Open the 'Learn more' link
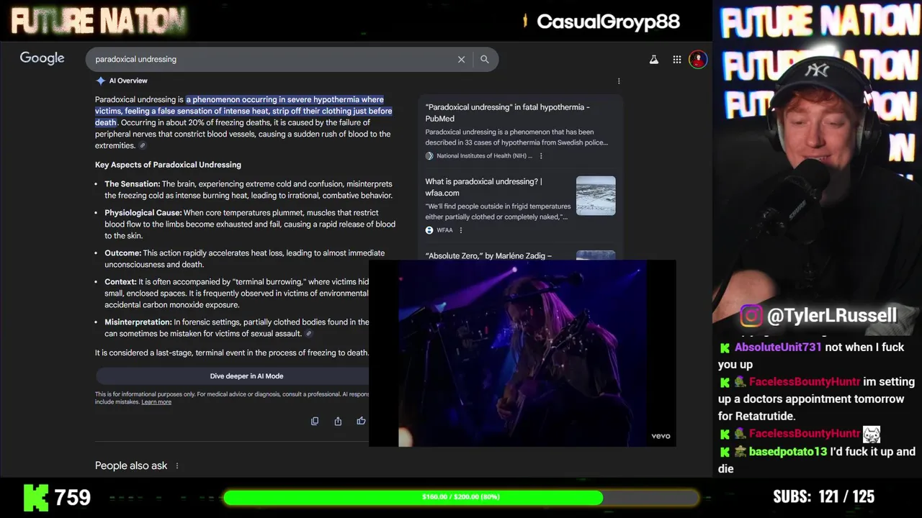The image size is (922, 518). [156, 401]
